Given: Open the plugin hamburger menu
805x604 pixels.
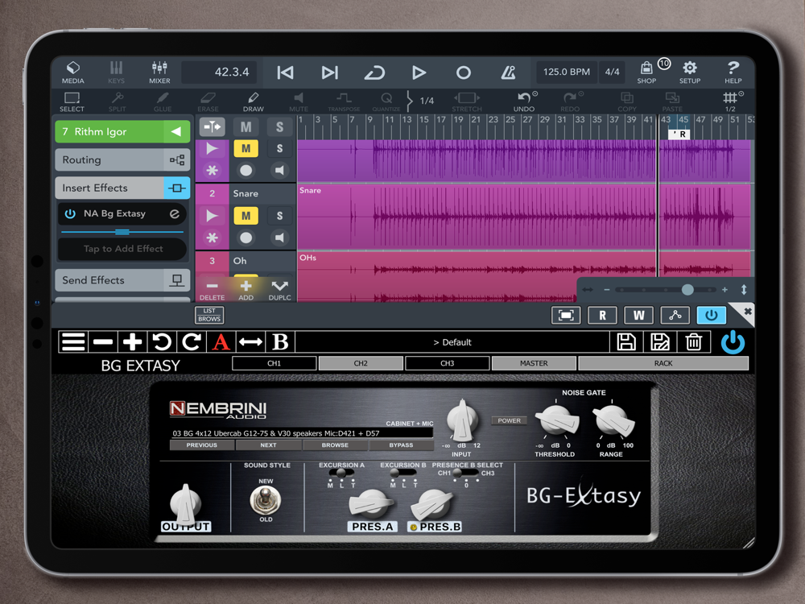Looking at the screenshot, I should [x=73, y=342].
